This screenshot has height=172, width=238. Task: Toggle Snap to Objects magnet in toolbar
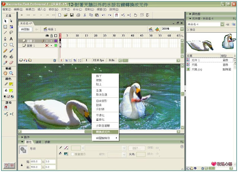coord(116,15)
